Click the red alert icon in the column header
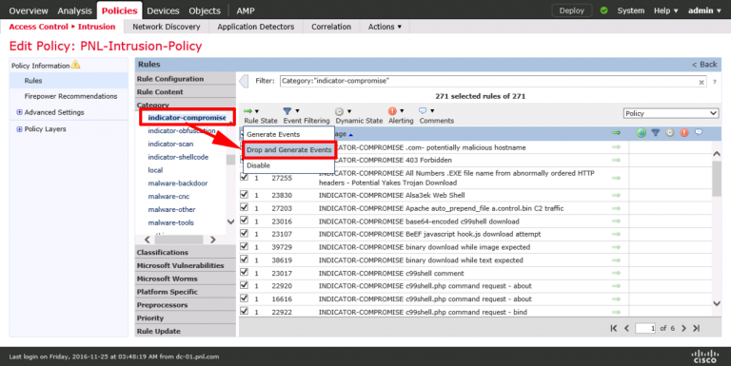Screen dimensions: 731x366 click(684, 133)
